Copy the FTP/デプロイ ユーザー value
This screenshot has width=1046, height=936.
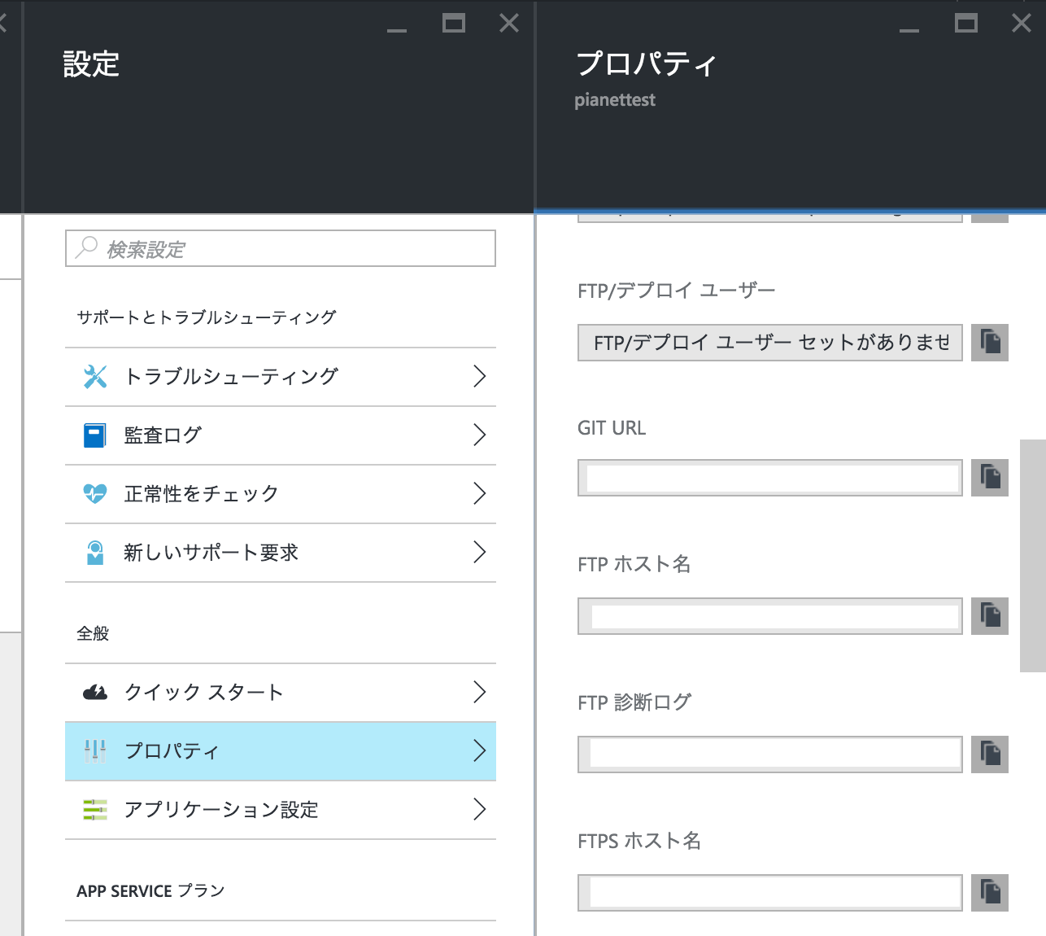tap(990, 342)
